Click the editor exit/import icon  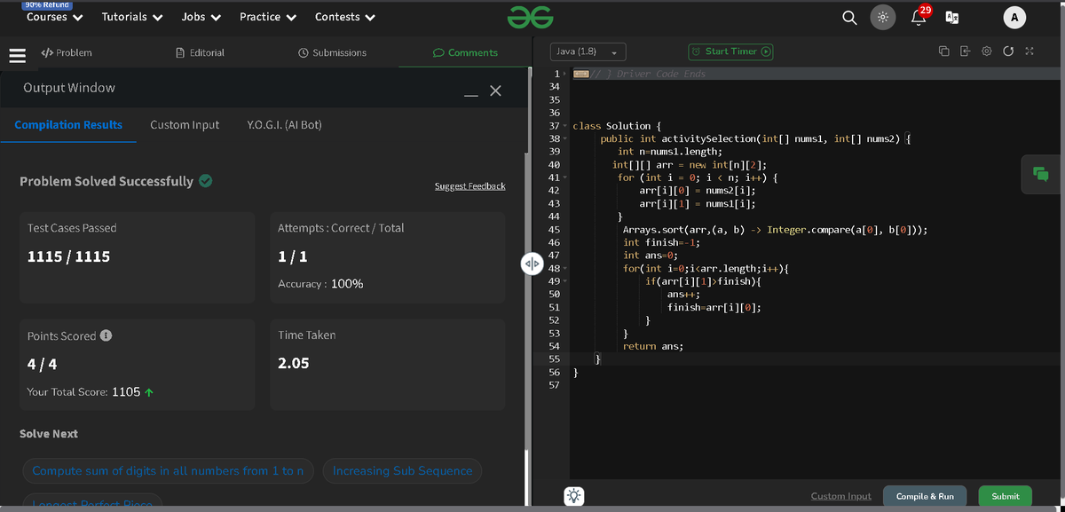[x=966, y=51]
